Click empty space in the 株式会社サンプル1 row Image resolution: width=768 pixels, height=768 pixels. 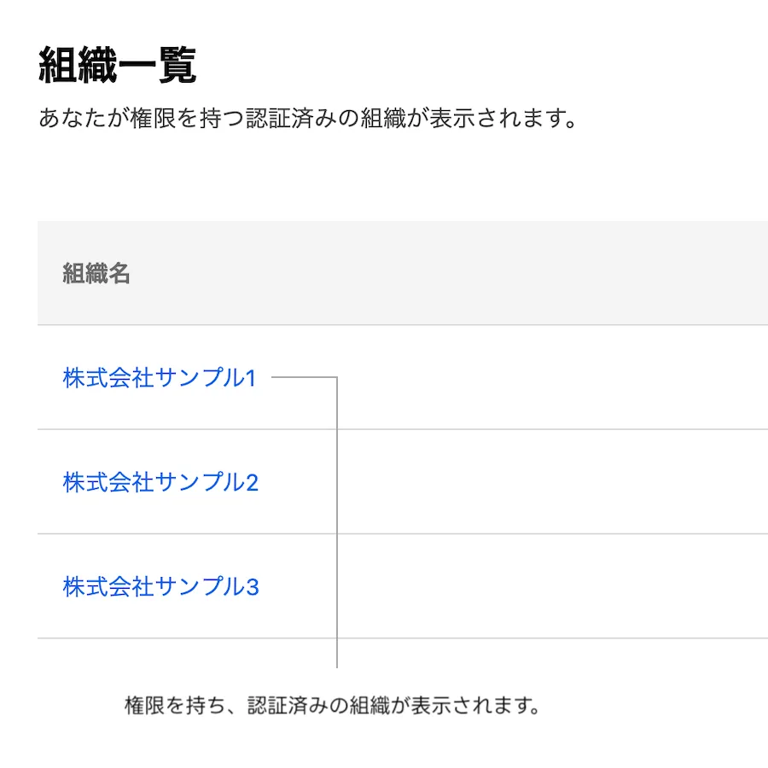pyautogui.click(x=555, y=378)
